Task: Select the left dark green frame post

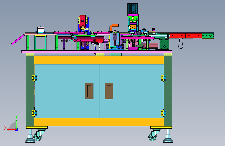Action: (x=30, y=91)
